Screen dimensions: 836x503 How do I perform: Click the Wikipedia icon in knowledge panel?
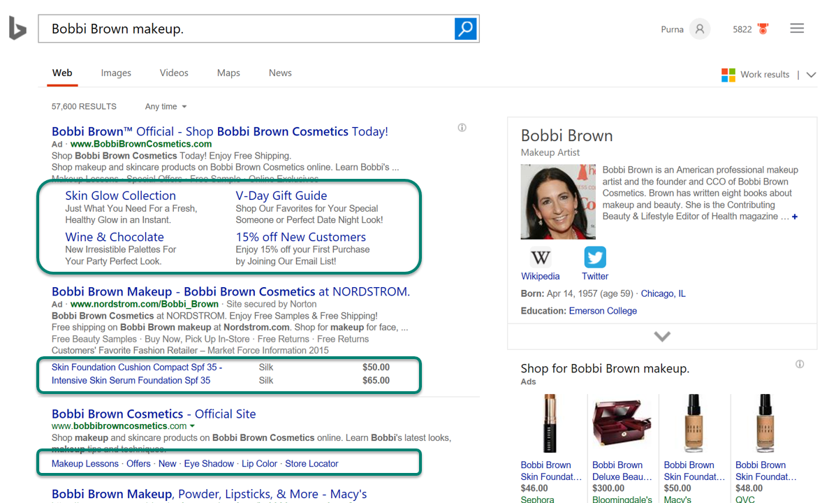tap(540, 257)
